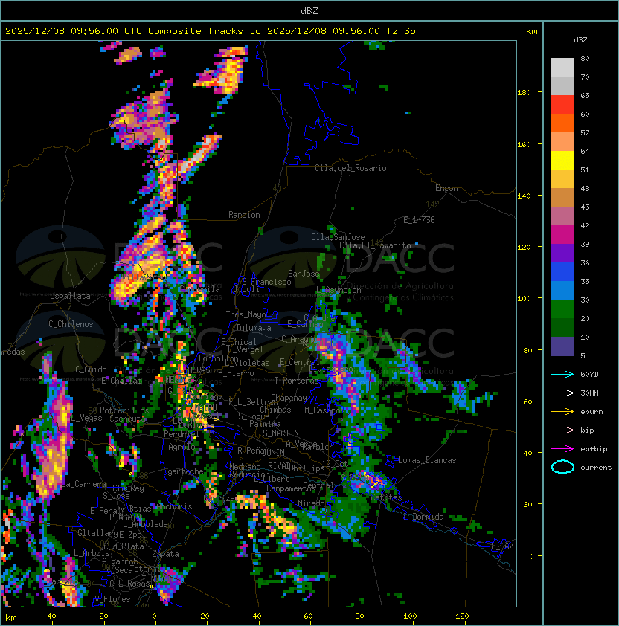Select the dark orange dBZ legend swatch
The image size is (619, 626).
tap(562, 123)
